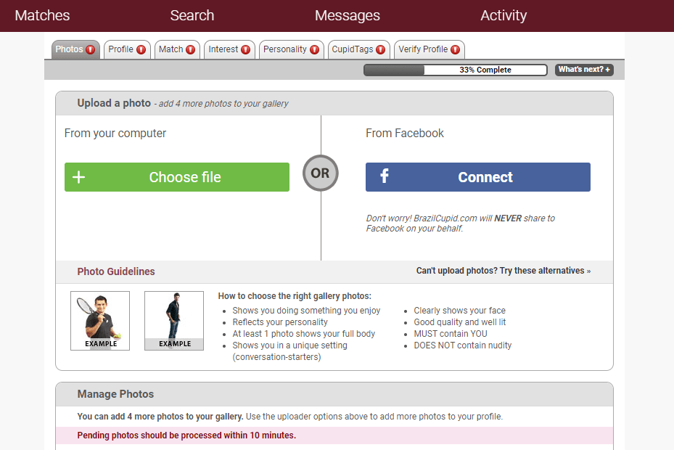Go to Messages in top navigation
674x450 pixels.
click(x=348, y=15)
